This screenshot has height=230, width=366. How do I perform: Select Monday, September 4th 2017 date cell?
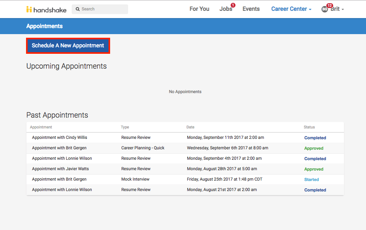(224, 159)
